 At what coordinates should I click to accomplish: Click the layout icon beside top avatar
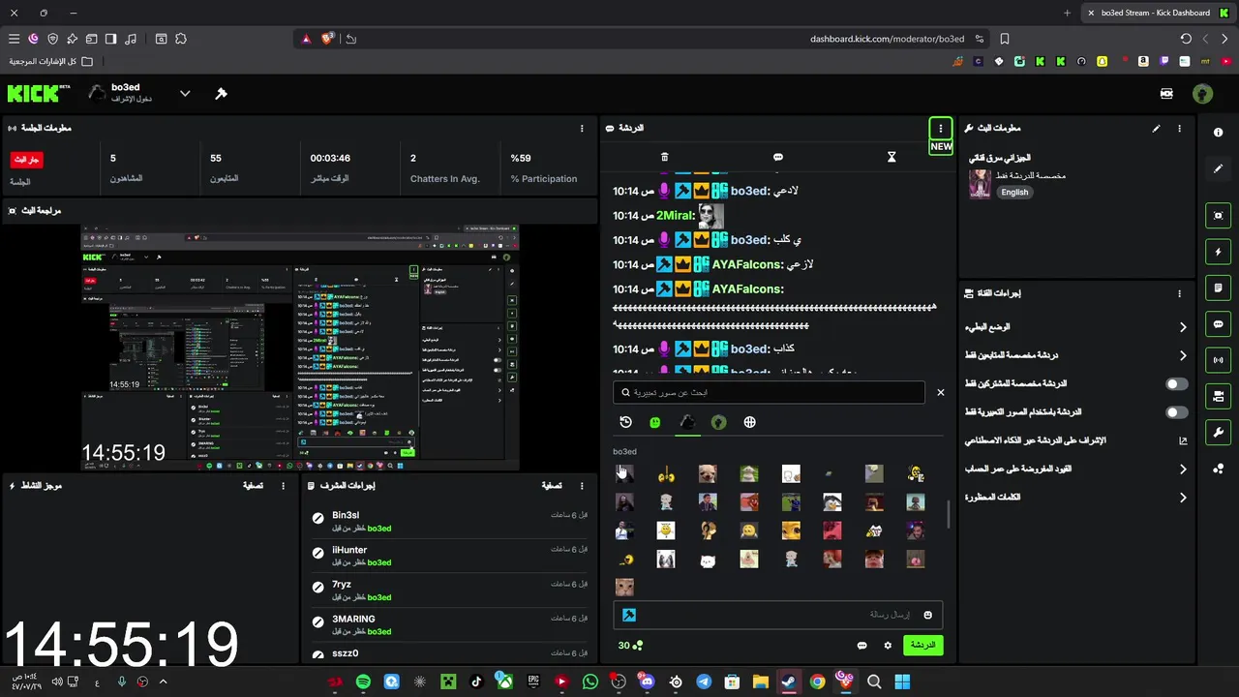click(1166, 94)
